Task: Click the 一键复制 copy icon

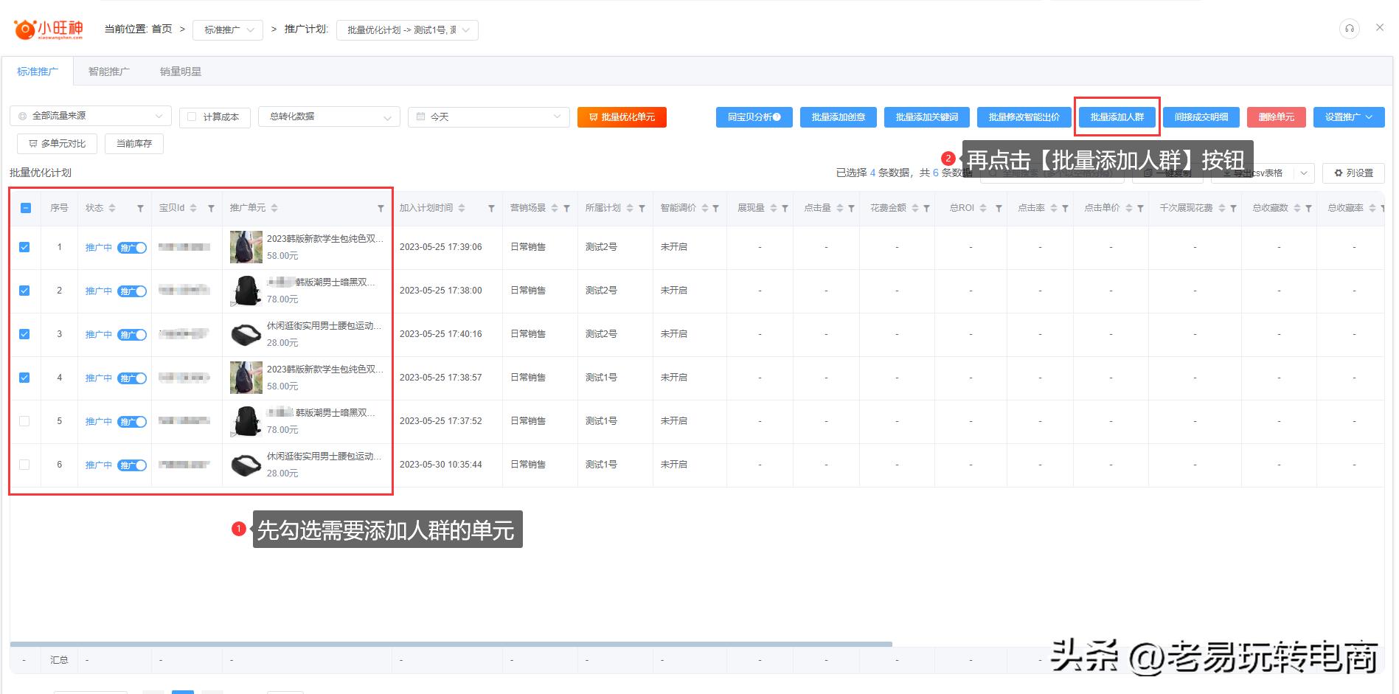Action: tap(1148, 173)
